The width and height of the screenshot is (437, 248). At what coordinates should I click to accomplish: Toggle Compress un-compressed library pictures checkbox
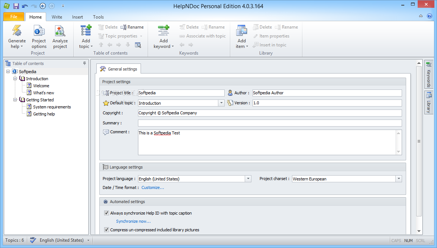(x=106, y=230)
